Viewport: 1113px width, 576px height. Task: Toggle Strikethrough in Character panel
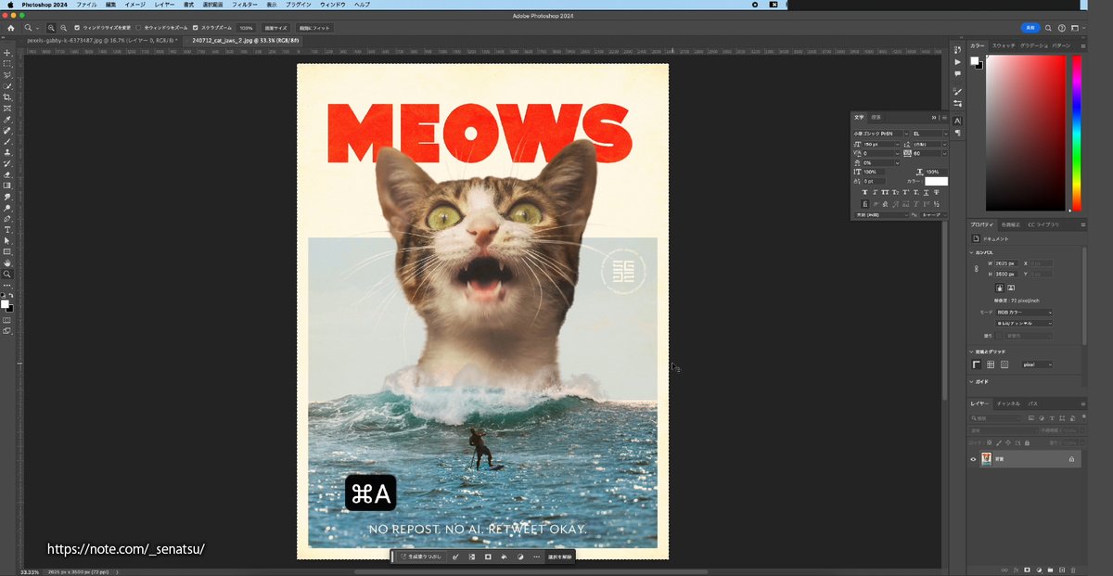pyautogui.click(x=937, y=192)
